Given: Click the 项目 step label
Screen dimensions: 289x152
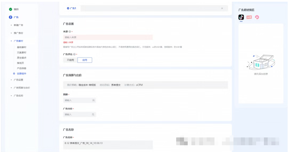Looking at the screenshot, I should [16, 9].
